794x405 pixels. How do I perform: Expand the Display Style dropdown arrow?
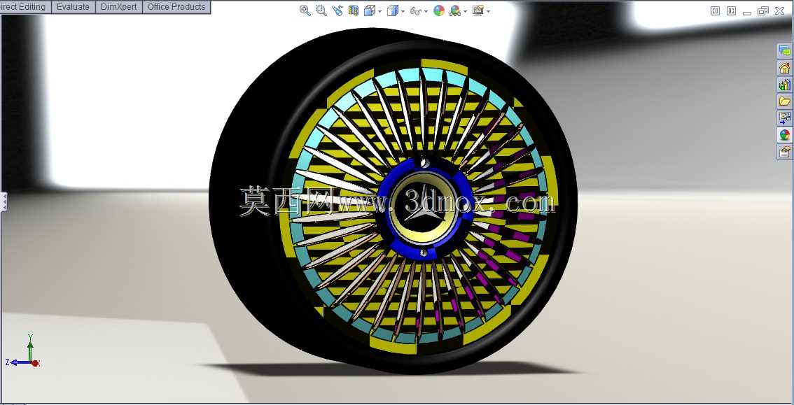(x=403, y=11)
